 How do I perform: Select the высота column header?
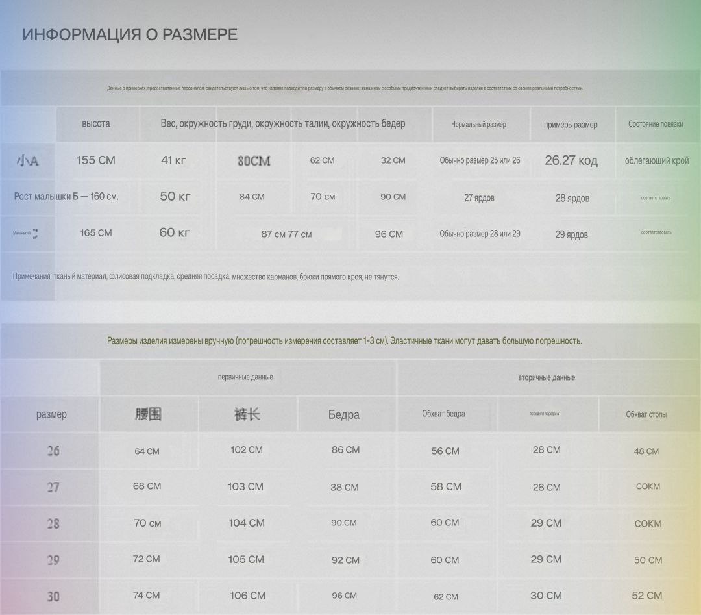96,123
